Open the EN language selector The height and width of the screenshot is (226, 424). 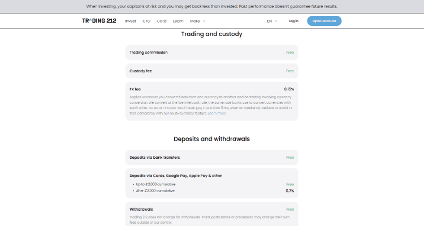[272, 21]
